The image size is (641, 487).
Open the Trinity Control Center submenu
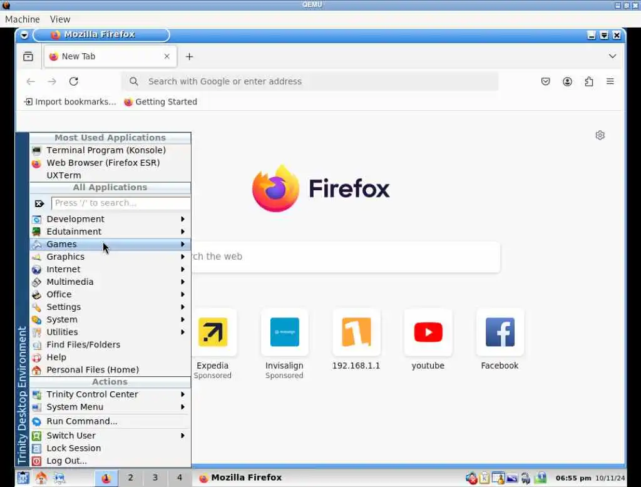tap(110, 394)
